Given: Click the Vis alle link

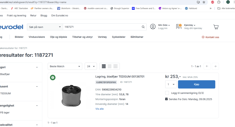Looking at the screenshot, I should [x=99, y=109].
